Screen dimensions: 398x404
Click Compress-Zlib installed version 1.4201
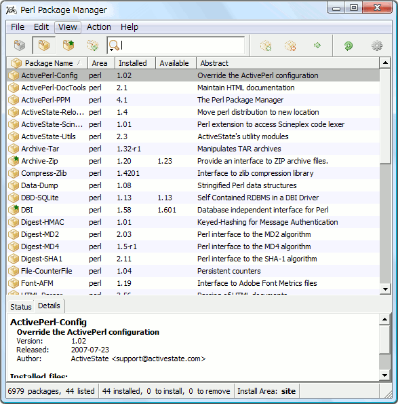(x=128, y=173)
